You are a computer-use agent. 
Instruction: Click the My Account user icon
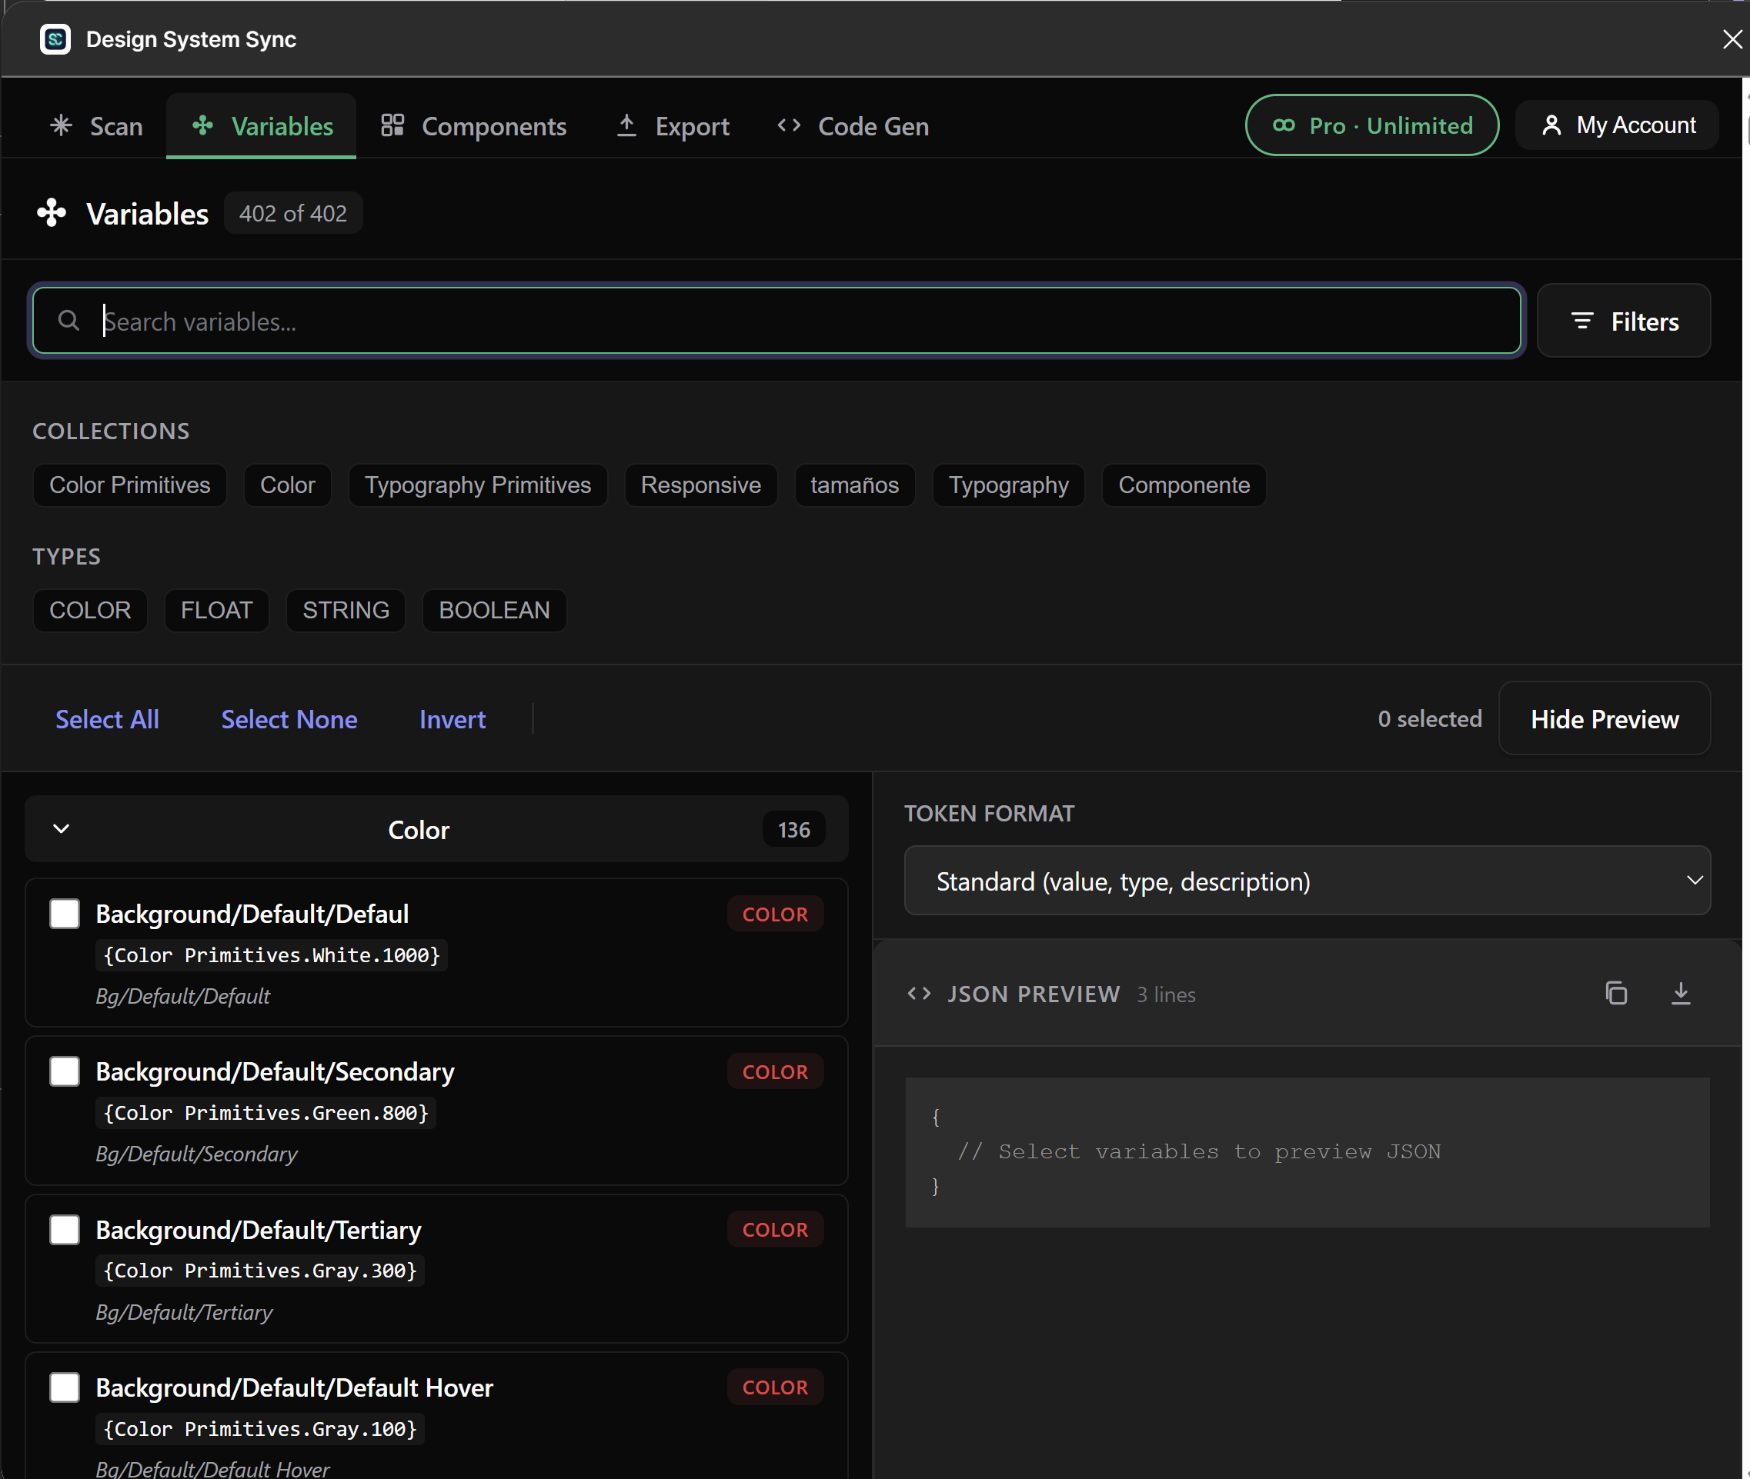(x=1552, y=126)
